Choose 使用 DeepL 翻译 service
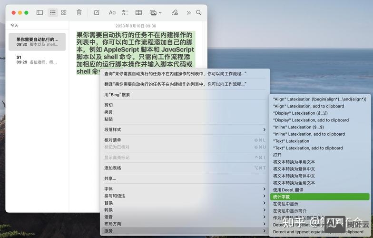 [320, 190]
